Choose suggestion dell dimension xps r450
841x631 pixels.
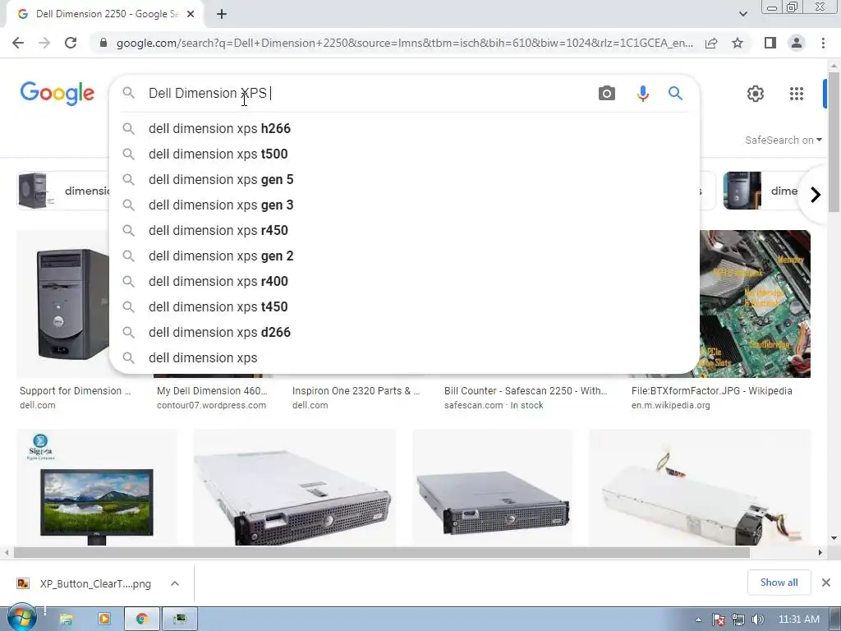click(x=404, y=231)
